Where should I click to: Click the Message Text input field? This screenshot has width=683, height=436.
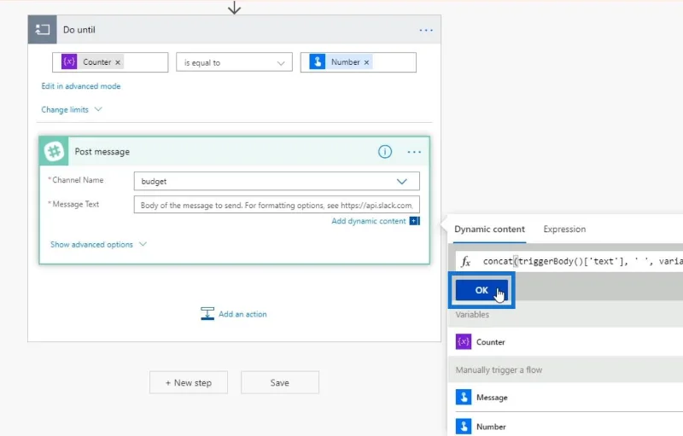277,205
